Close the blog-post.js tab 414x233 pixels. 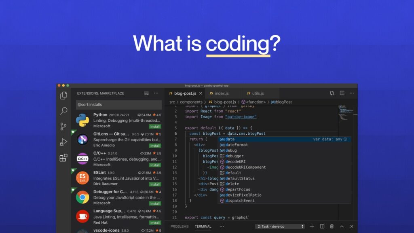[201, 93]
